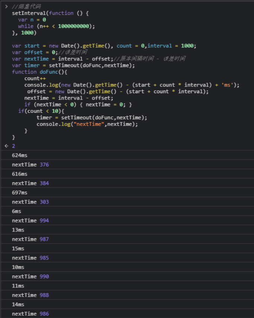The width and height of the screenshot is (254, 318).
Task: Click the returned value 2
Action: point(13,146)
